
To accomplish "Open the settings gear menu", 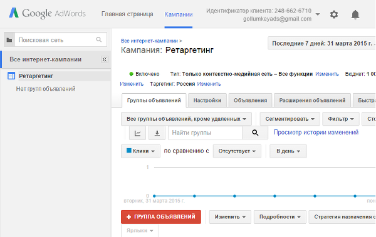I will tap(334, 14).
